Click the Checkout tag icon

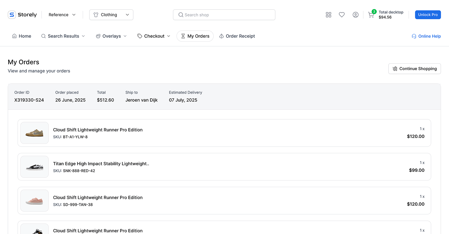140,36
